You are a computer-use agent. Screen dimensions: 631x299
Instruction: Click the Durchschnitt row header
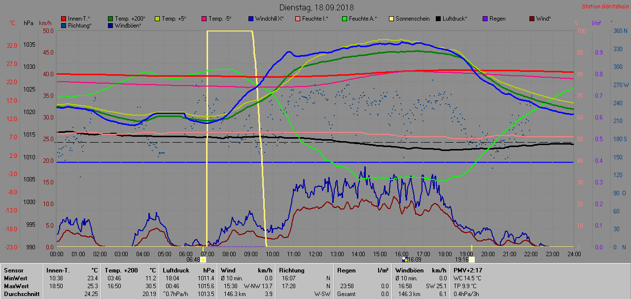[x=22, y=294]
